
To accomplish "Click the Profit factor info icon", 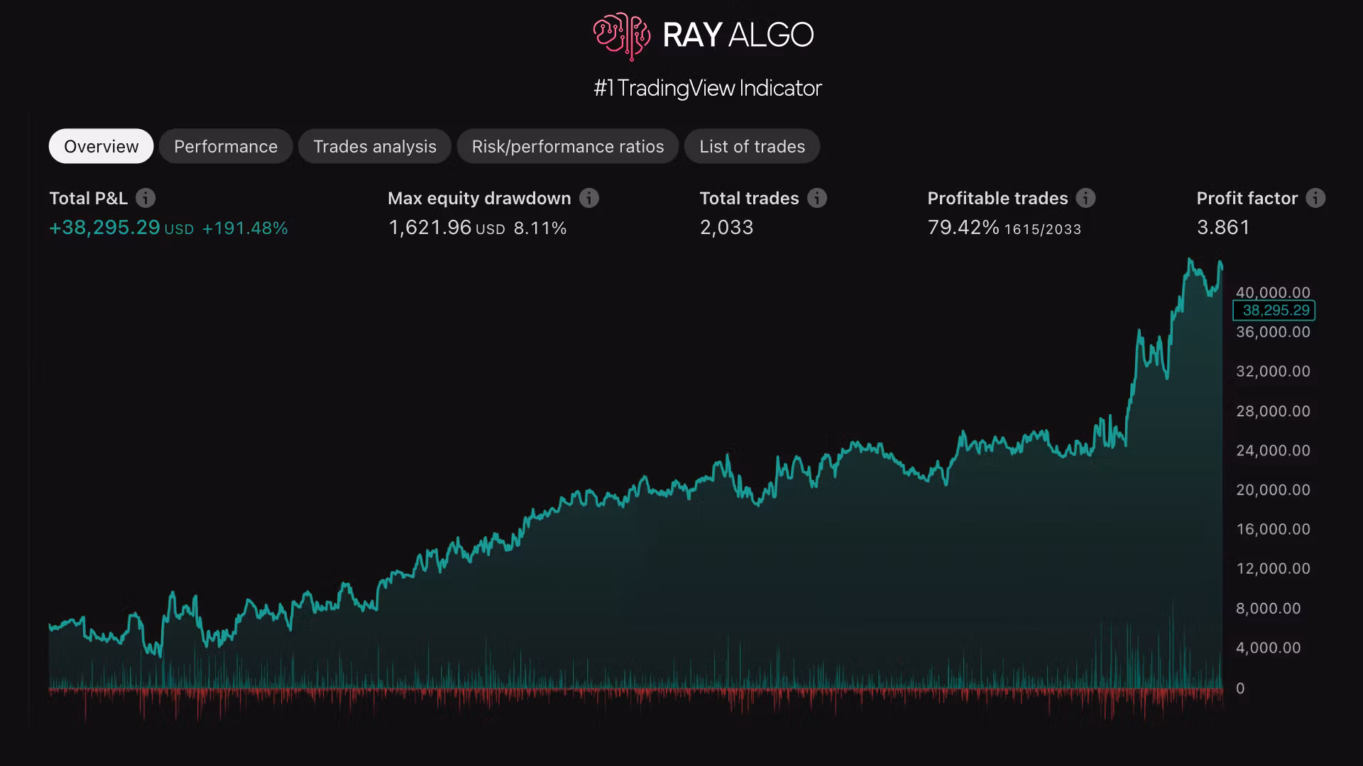I will (x=1315, y=198).
